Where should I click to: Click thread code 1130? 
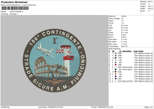pos(136,79)
